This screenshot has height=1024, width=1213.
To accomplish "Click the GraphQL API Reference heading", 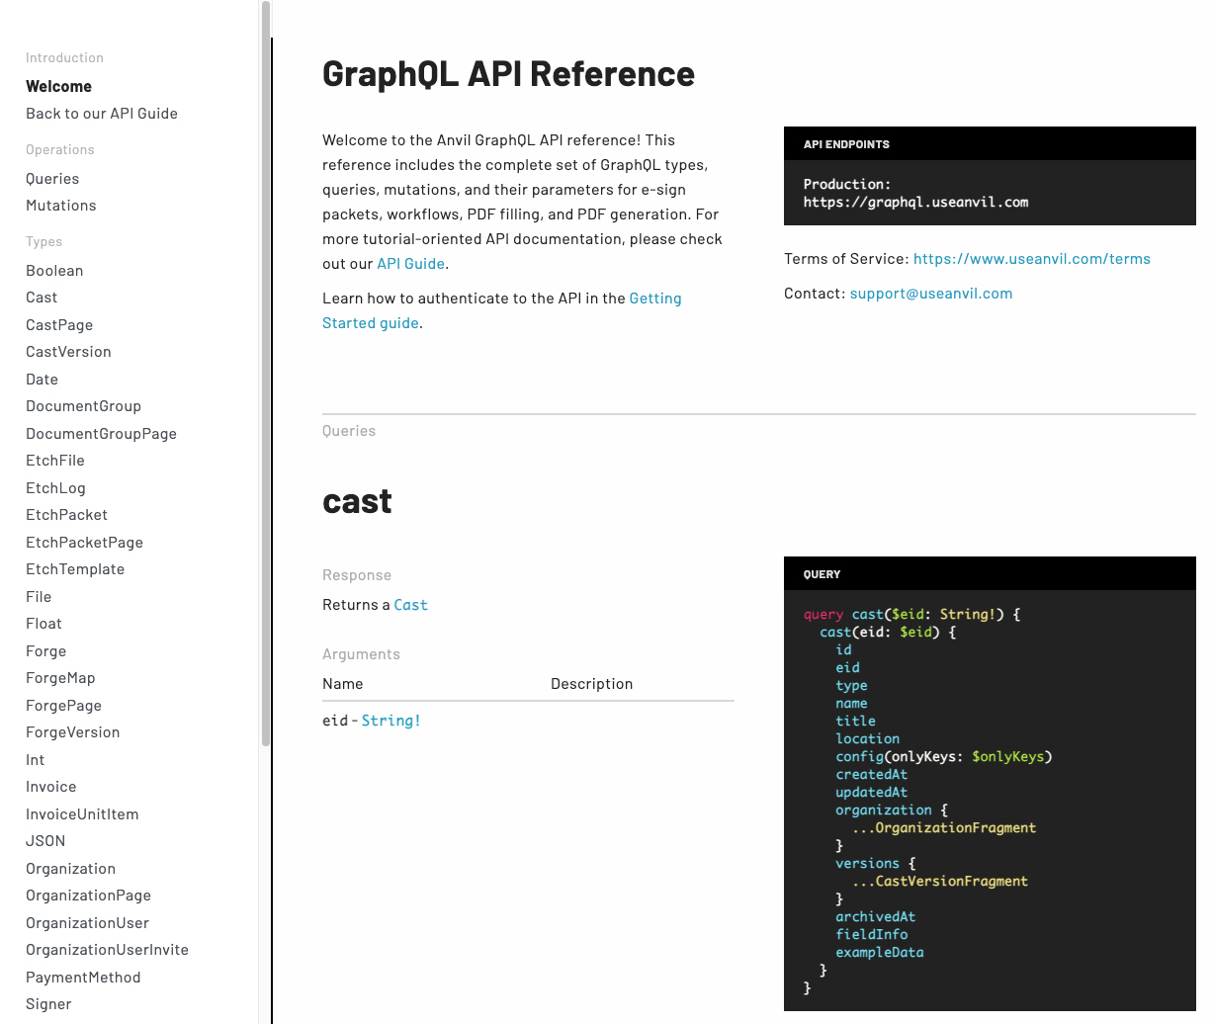I will 508,74.
